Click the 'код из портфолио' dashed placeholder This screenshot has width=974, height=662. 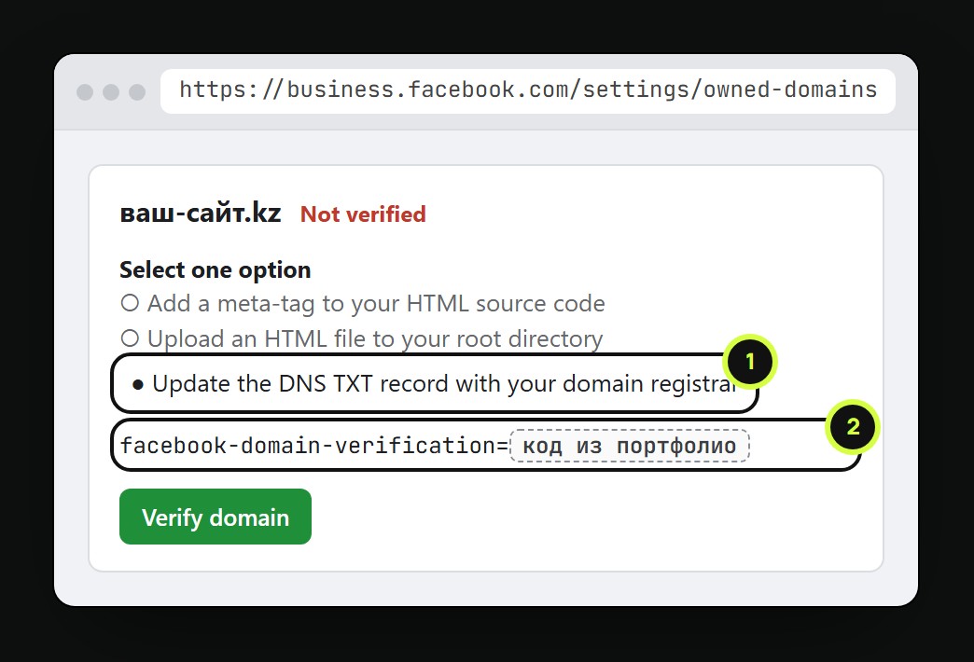tap(629, 446)
